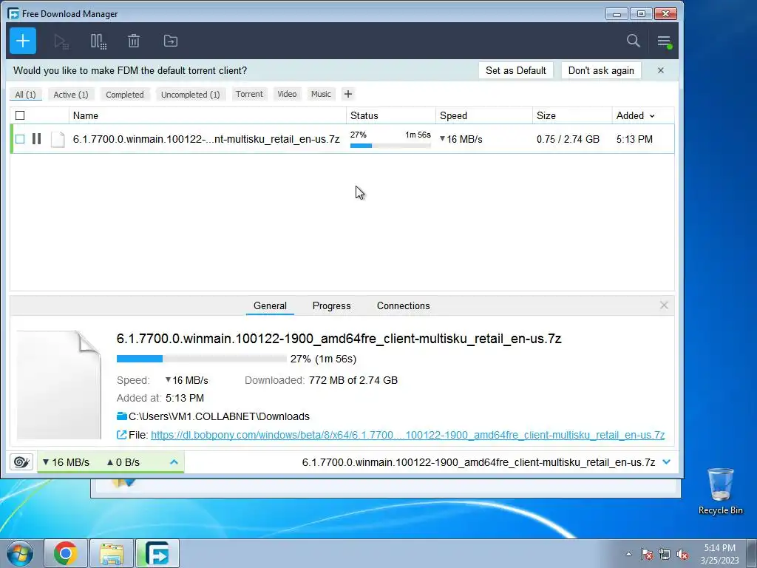This screenshot has width=757, height=568.
Task: Open the Windows Start menu
Action: [x=20, y=553]
